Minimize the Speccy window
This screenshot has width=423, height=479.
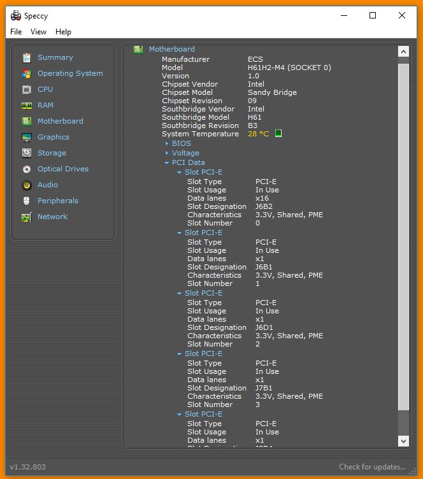(x=344, y=15)
